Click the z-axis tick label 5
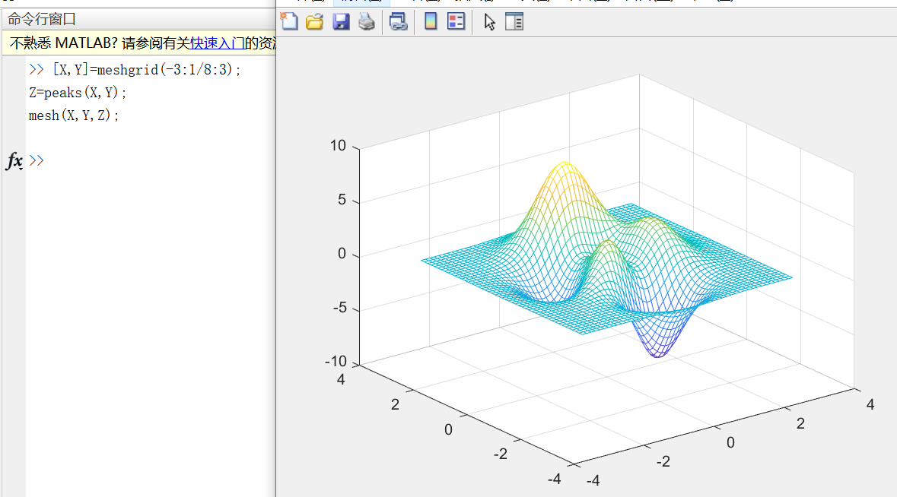Image resolution: width=897 pixels, height=497 pixels. (342, 199)
